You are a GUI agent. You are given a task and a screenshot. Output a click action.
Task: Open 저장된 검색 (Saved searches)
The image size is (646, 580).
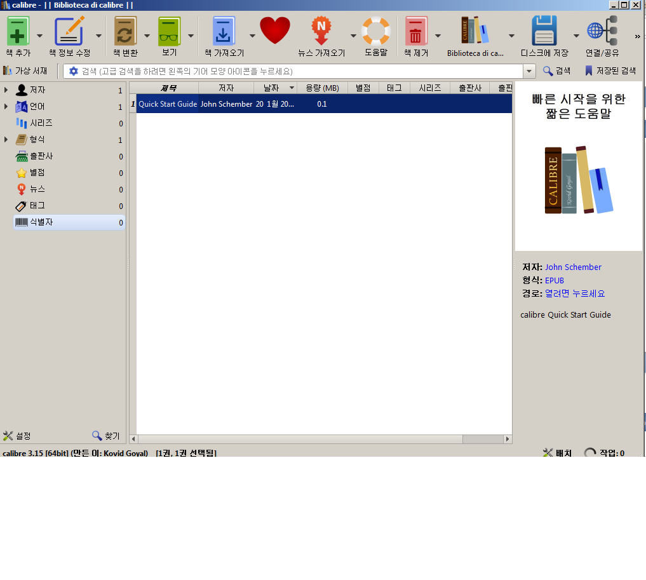click(x=610, y=71)
